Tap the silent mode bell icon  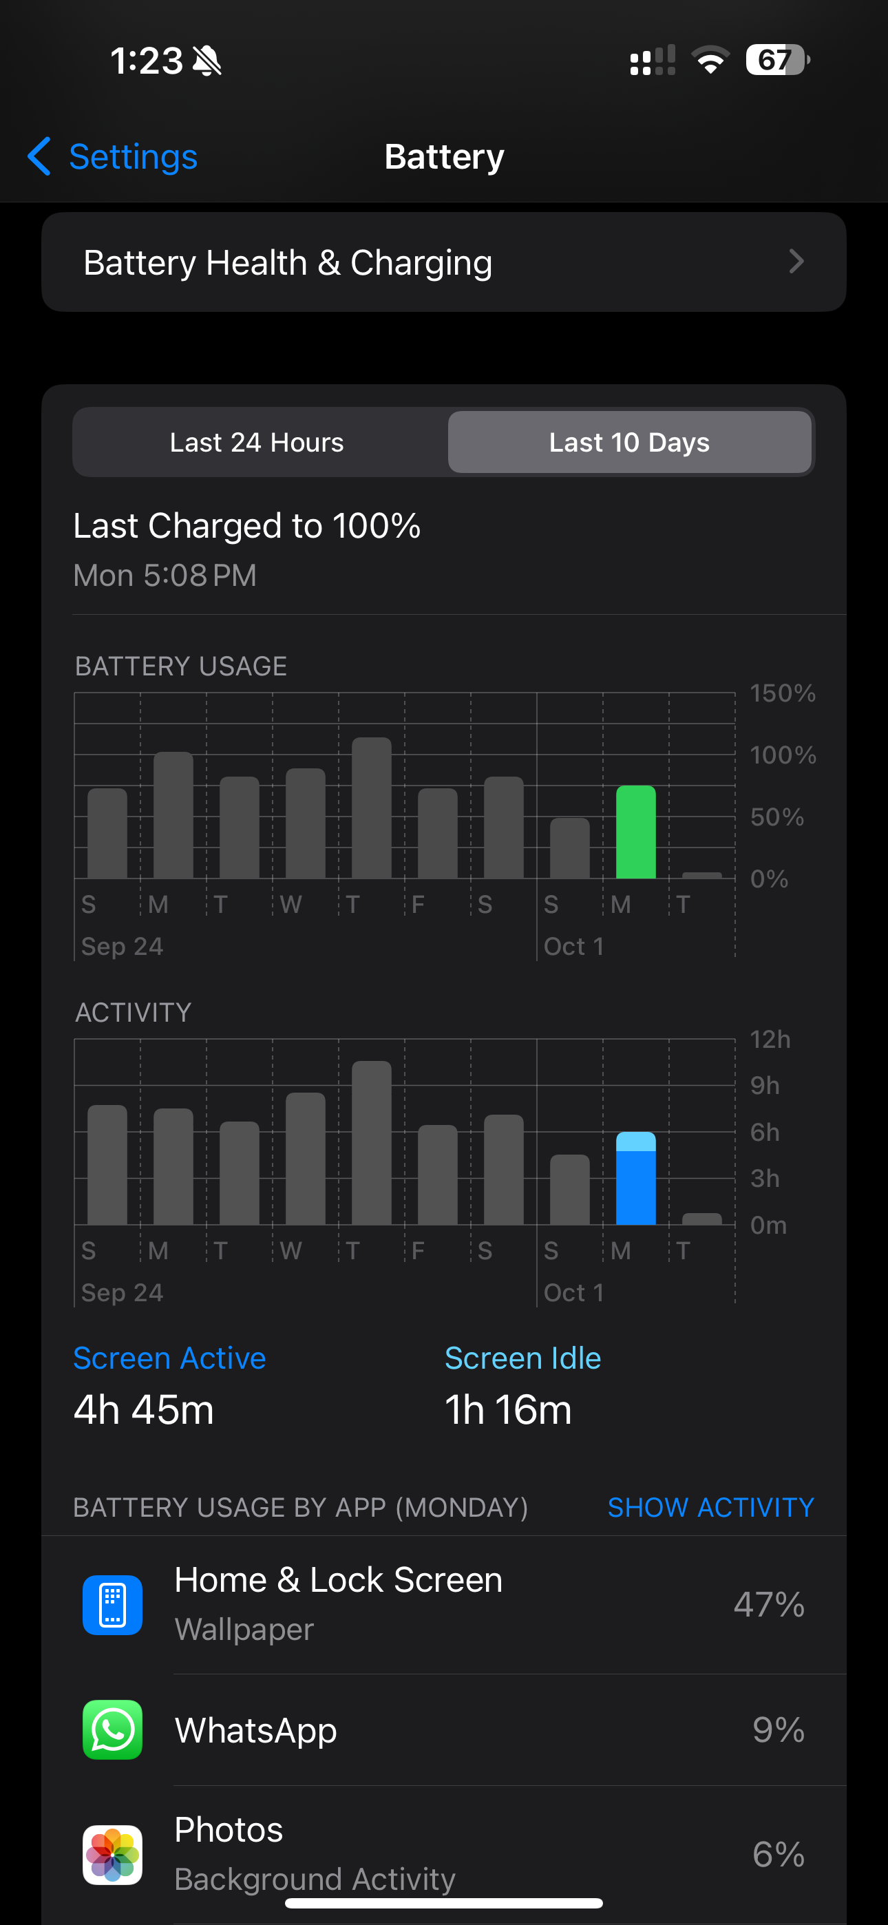(207, 61)
